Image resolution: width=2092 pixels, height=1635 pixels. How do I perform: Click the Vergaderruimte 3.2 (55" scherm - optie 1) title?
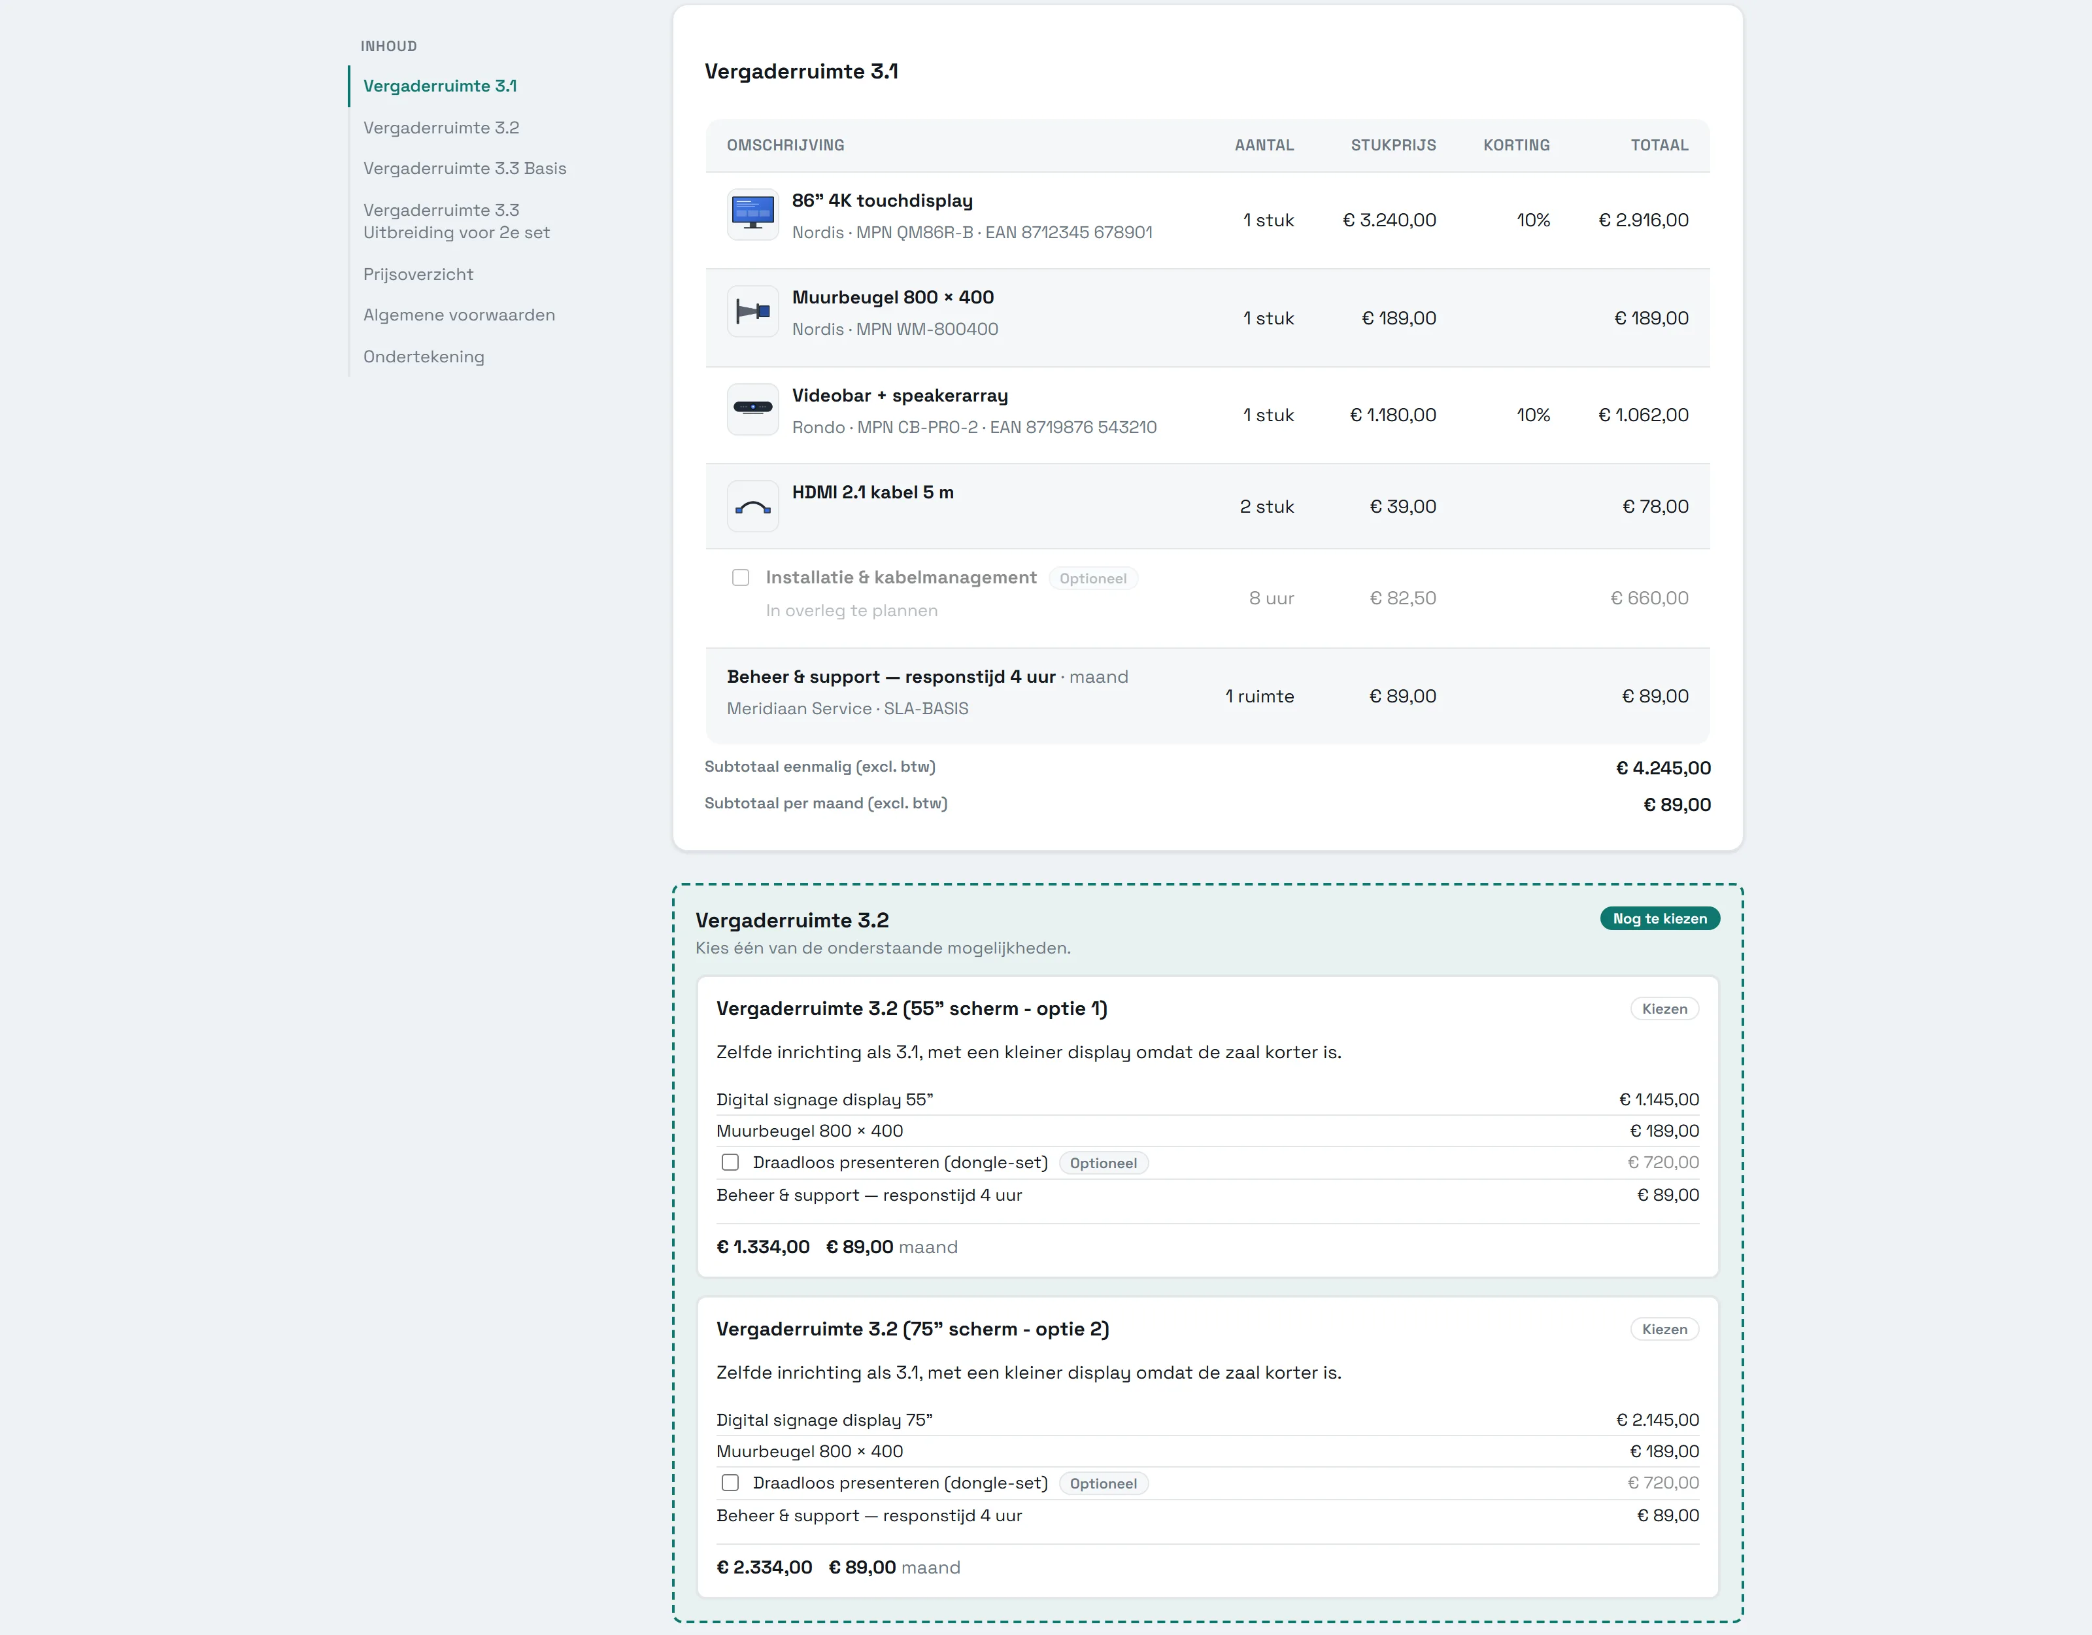click(911, 1008)
